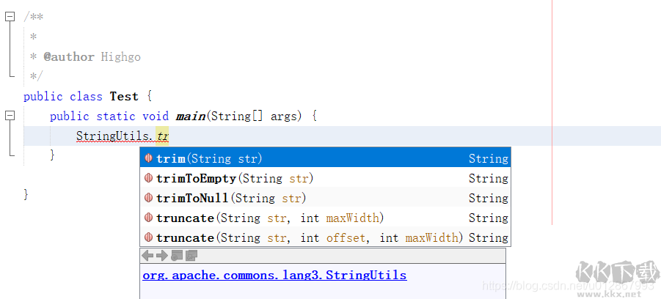This screenshot has height=299, width=661.
Task: Click 'public static void' keywords of main
Action: 109,117
